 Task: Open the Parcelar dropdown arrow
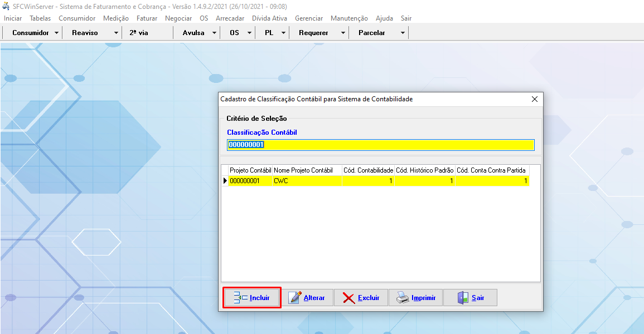click(403, 33)
